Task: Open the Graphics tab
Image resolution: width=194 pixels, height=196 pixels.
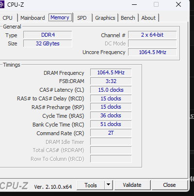Action: 105,18
